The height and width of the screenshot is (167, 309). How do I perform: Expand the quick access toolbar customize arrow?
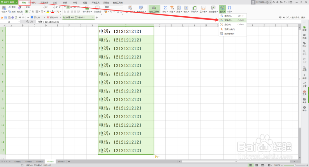[x=28, y=18]
